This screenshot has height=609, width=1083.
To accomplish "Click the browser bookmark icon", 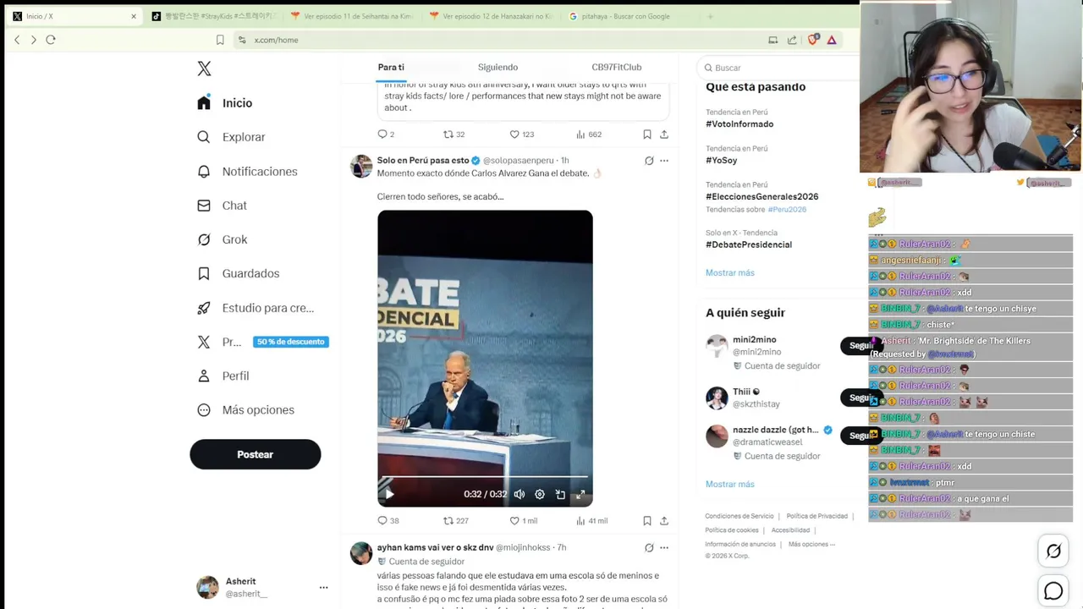I will point(220,40).
